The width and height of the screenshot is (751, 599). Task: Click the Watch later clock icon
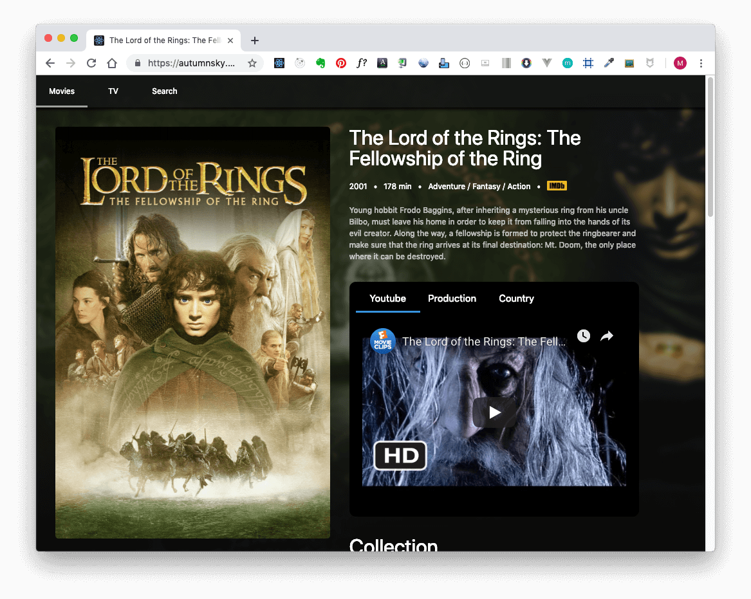coord(584,336)
